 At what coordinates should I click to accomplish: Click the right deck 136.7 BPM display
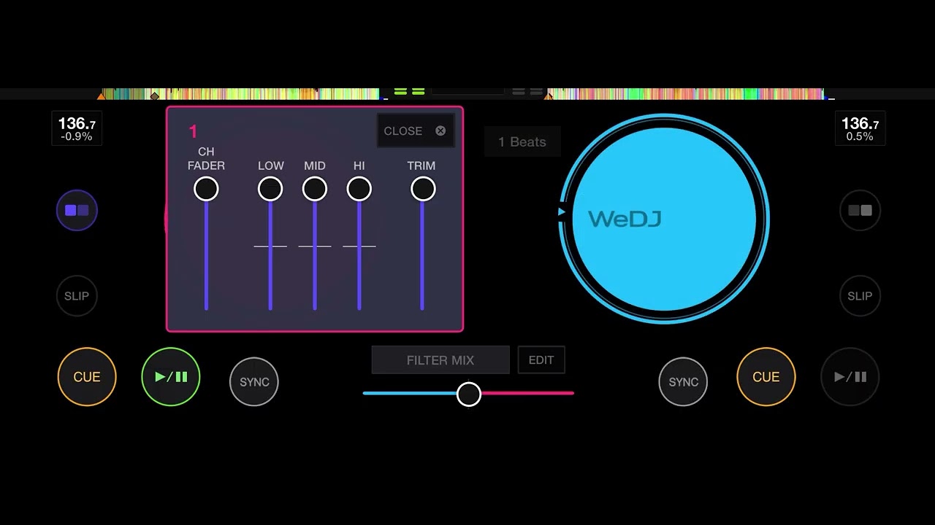tap(860, 128)
